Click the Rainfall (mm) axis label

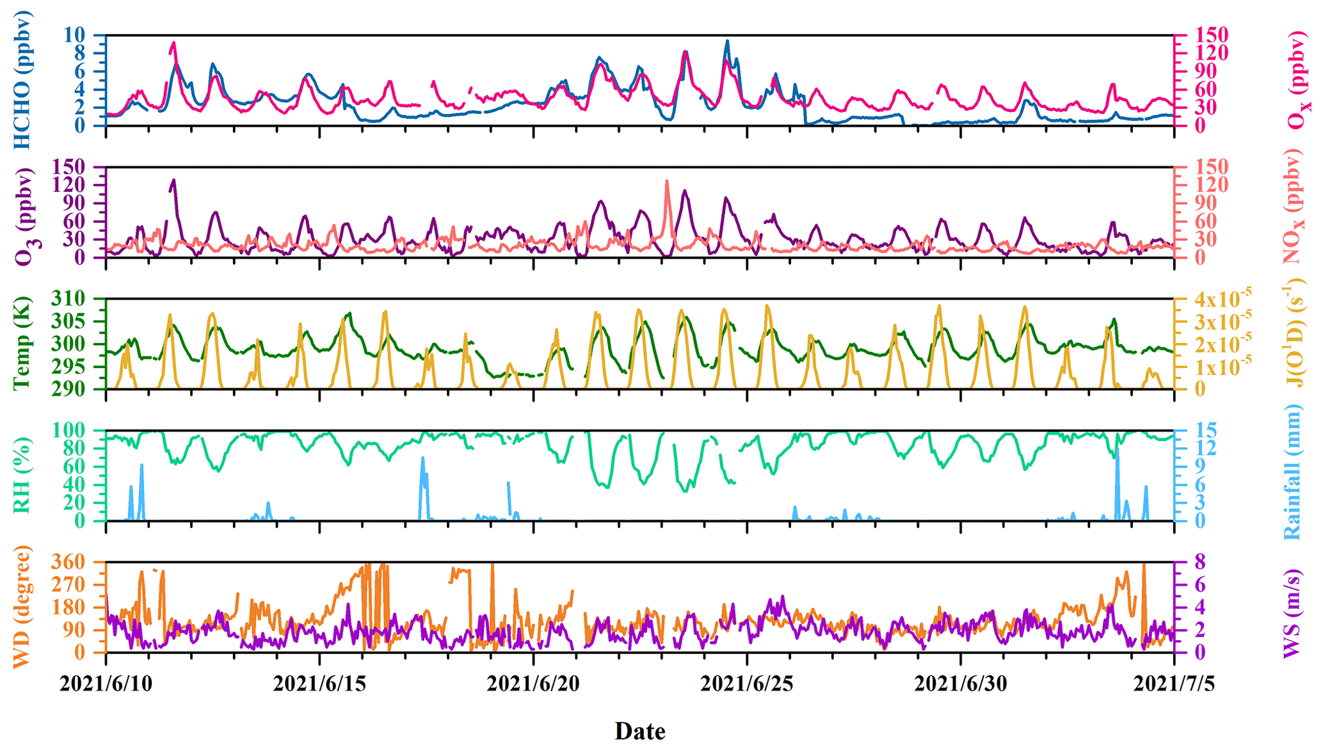(1292, 472)
